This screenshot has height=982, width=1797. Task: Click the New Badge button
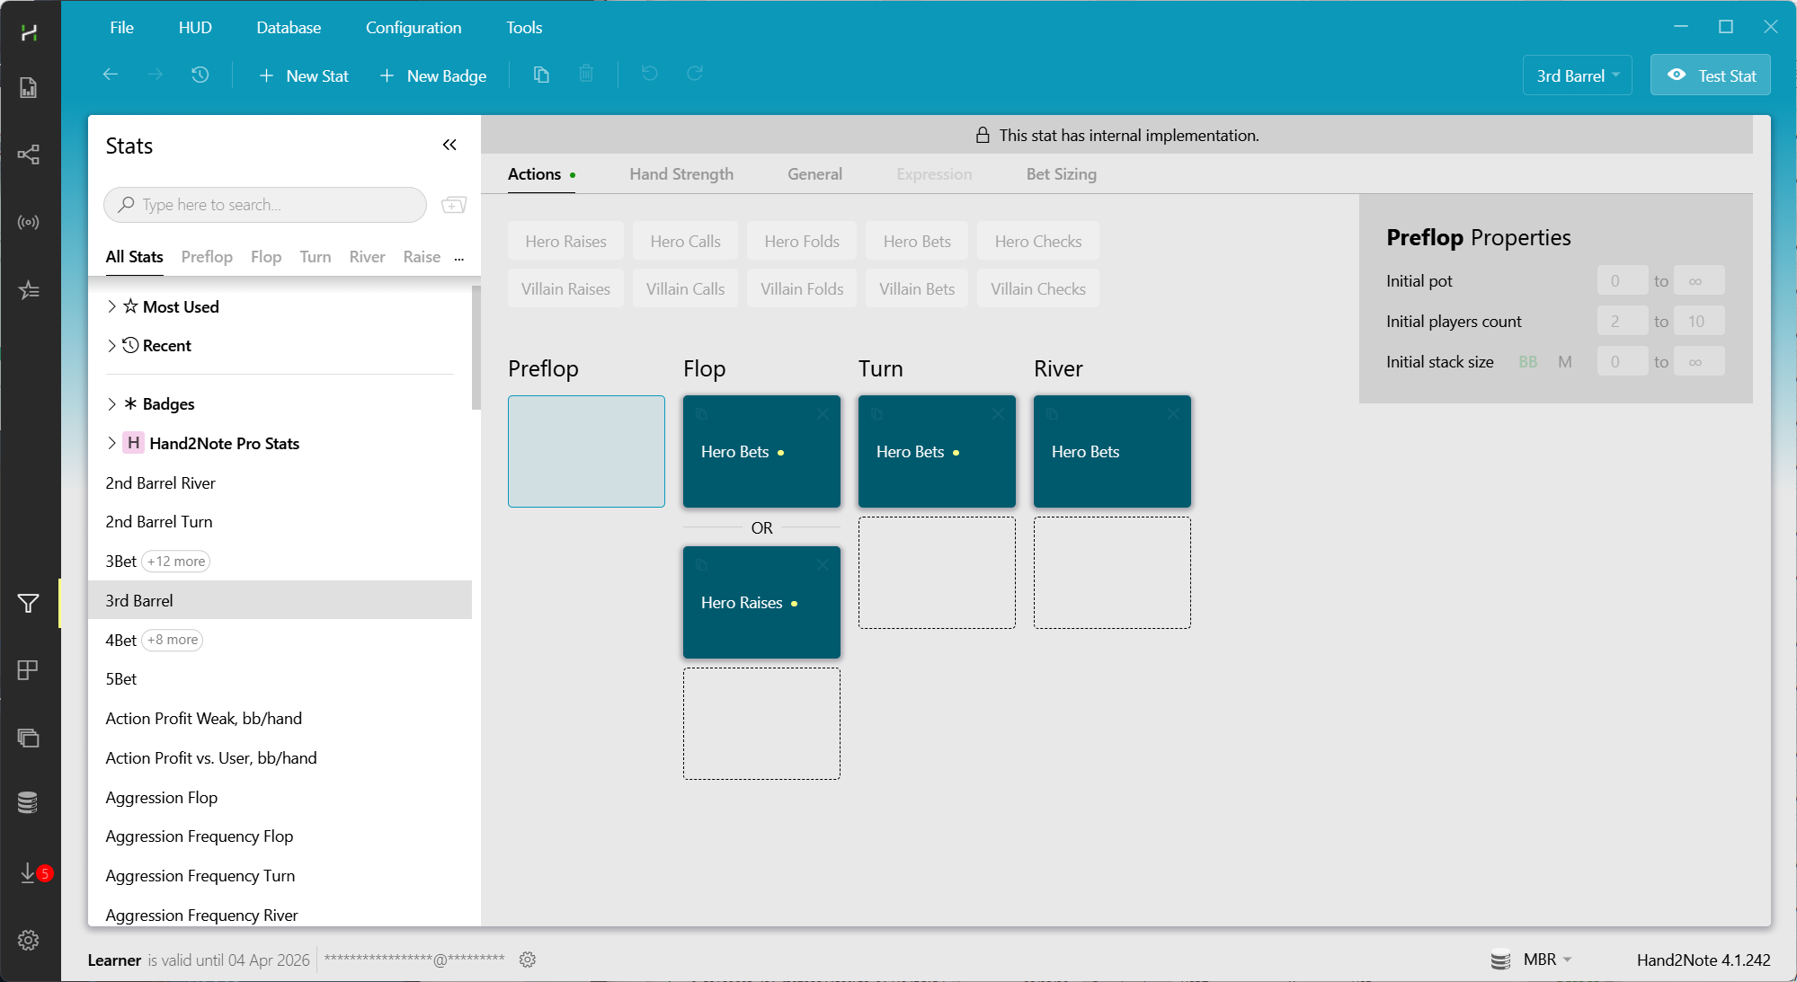point(433,75)
